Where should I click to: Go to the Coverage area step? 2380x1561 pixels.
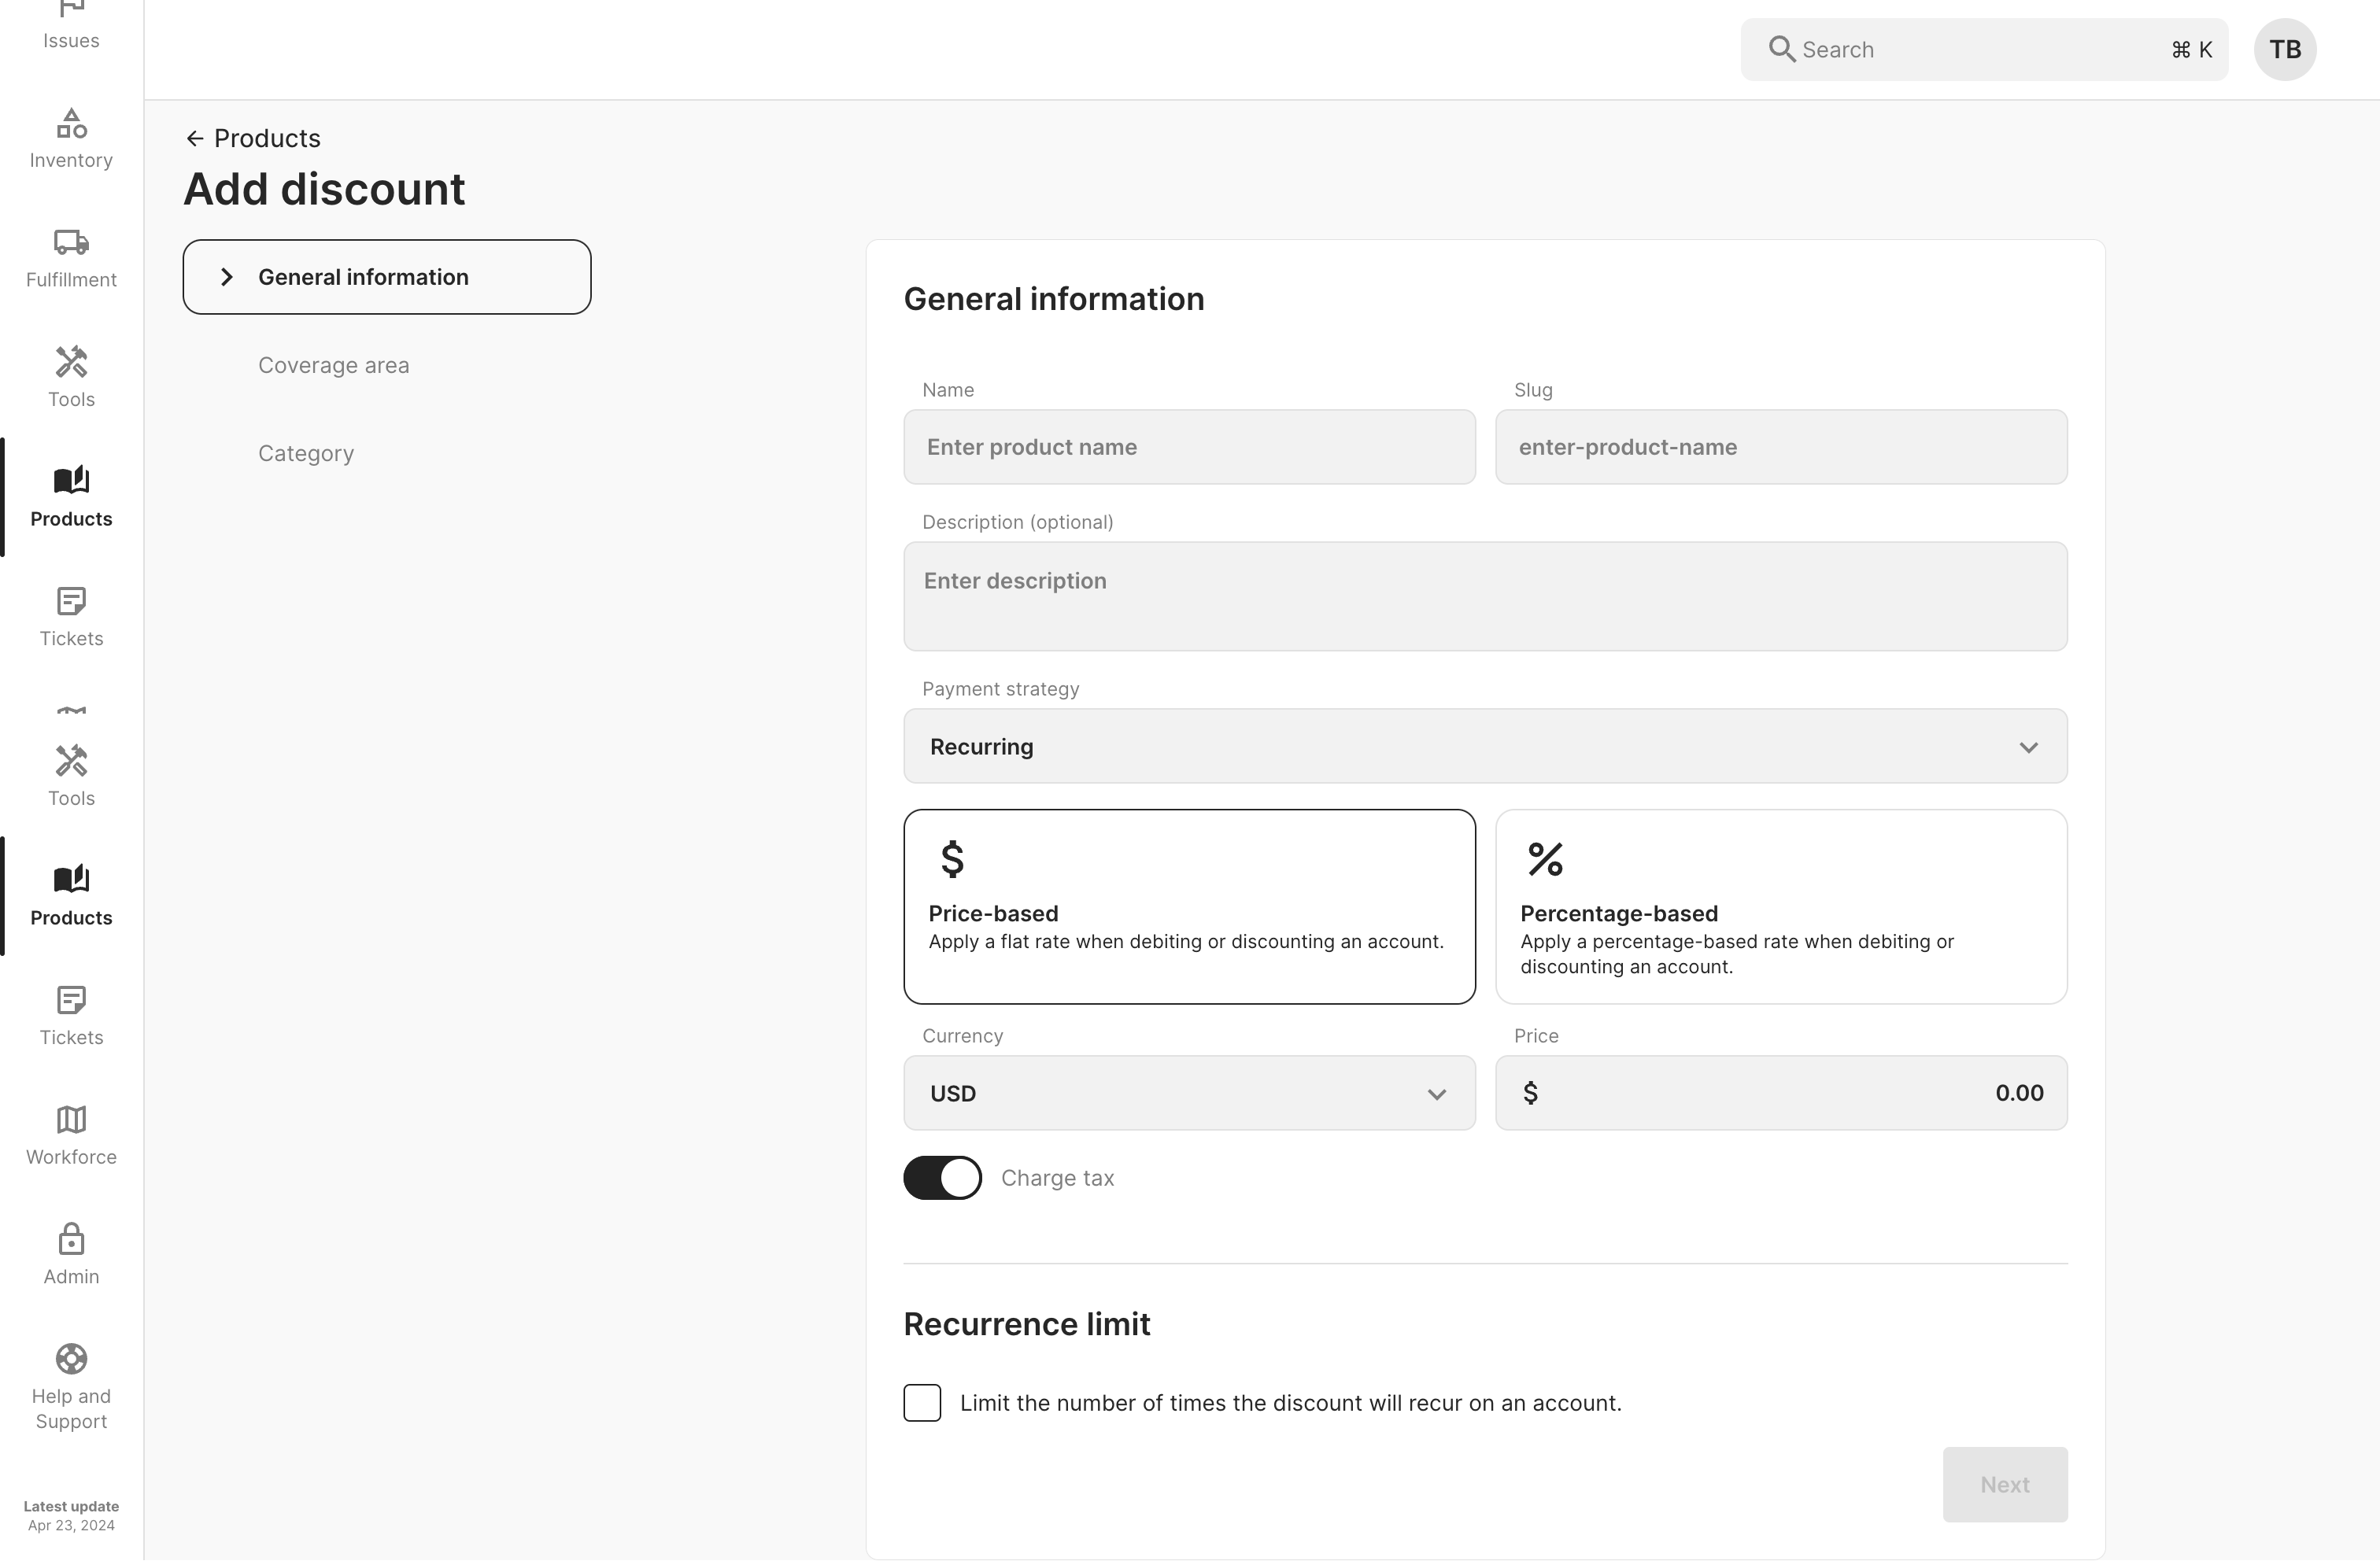tap(333, 365)
